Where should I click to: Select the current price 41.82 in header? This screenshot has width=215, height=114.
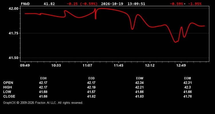(x=49, y=4)
